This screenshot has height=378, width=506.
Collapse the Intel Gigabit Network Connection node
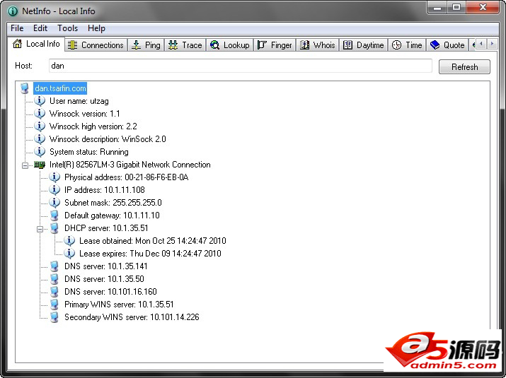pyautogui.click(x=25, y=165)
